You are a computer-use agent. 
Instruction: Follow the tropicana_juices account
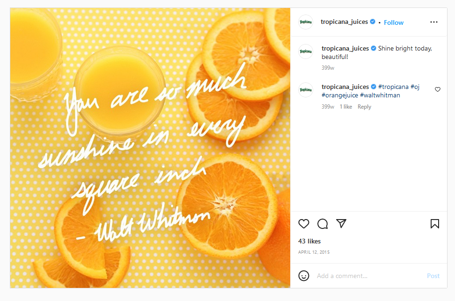point(394,22)
